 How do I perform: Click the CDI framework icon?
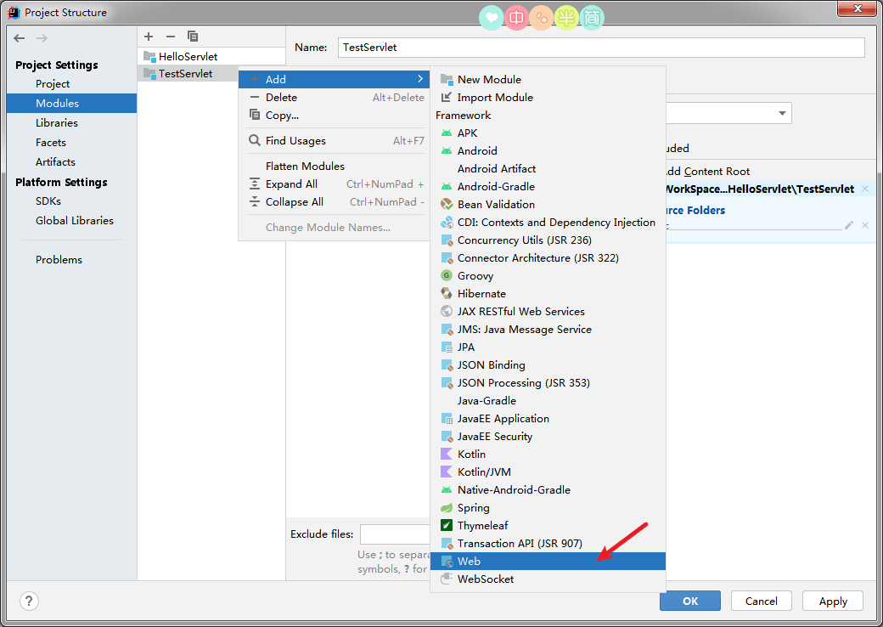tap(447, 223)
